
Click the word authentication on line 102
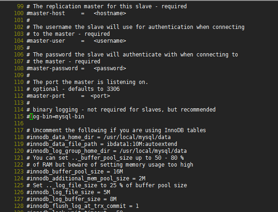[x=171, y=27]
